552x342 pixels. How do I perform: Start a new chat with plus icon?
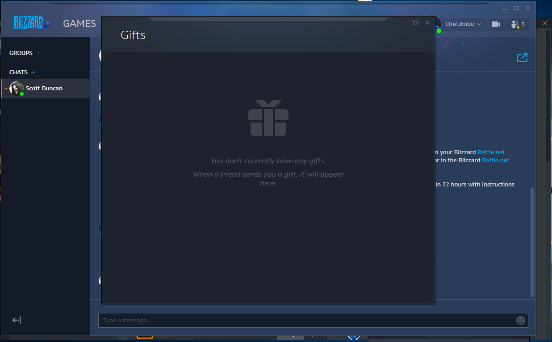(33, 72)
